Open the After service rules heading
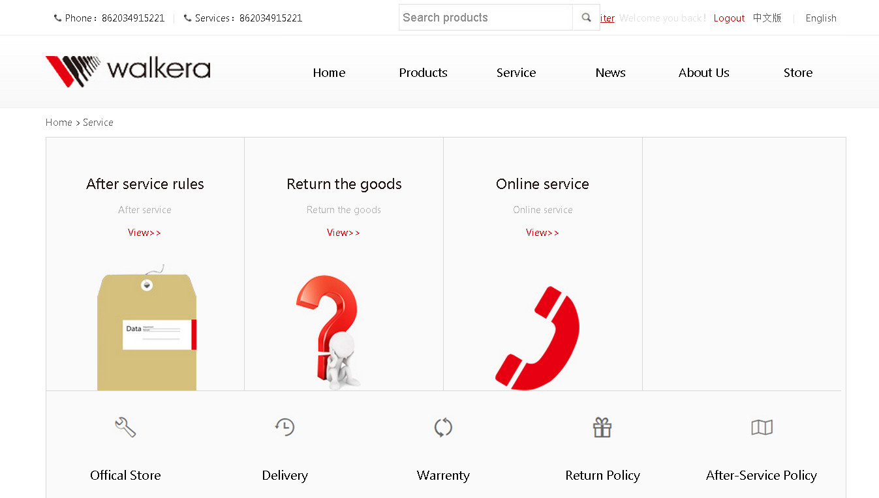The image size is (879, 498). (x=145, y=184)
